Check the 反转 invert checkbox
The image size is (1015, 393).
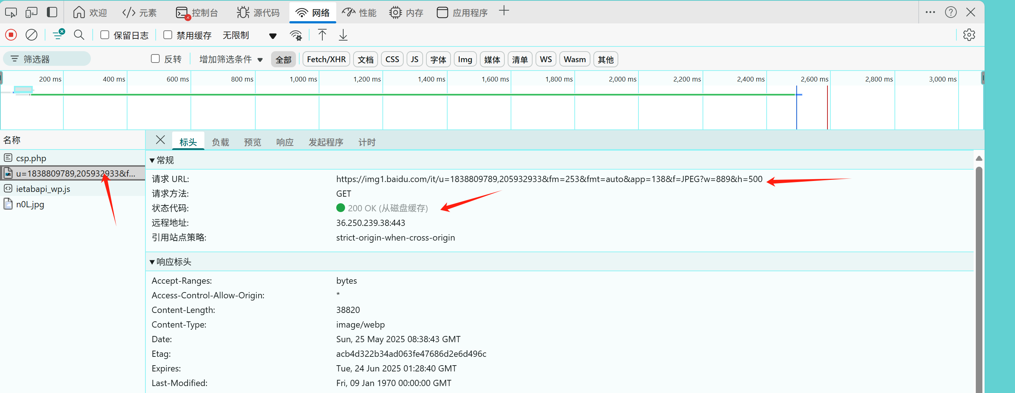[x=155, y=59]
